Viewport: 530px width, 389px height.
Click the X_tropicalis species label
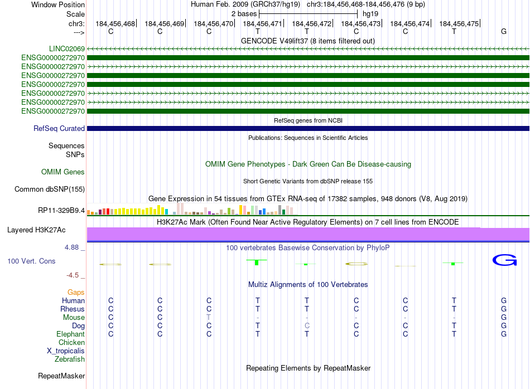point(66,351)
